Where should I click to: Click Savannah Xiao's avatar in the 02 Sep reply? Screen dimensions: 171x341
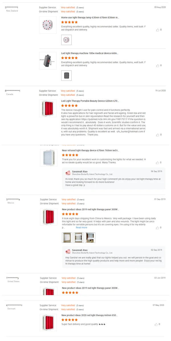(x=68, y=251)
